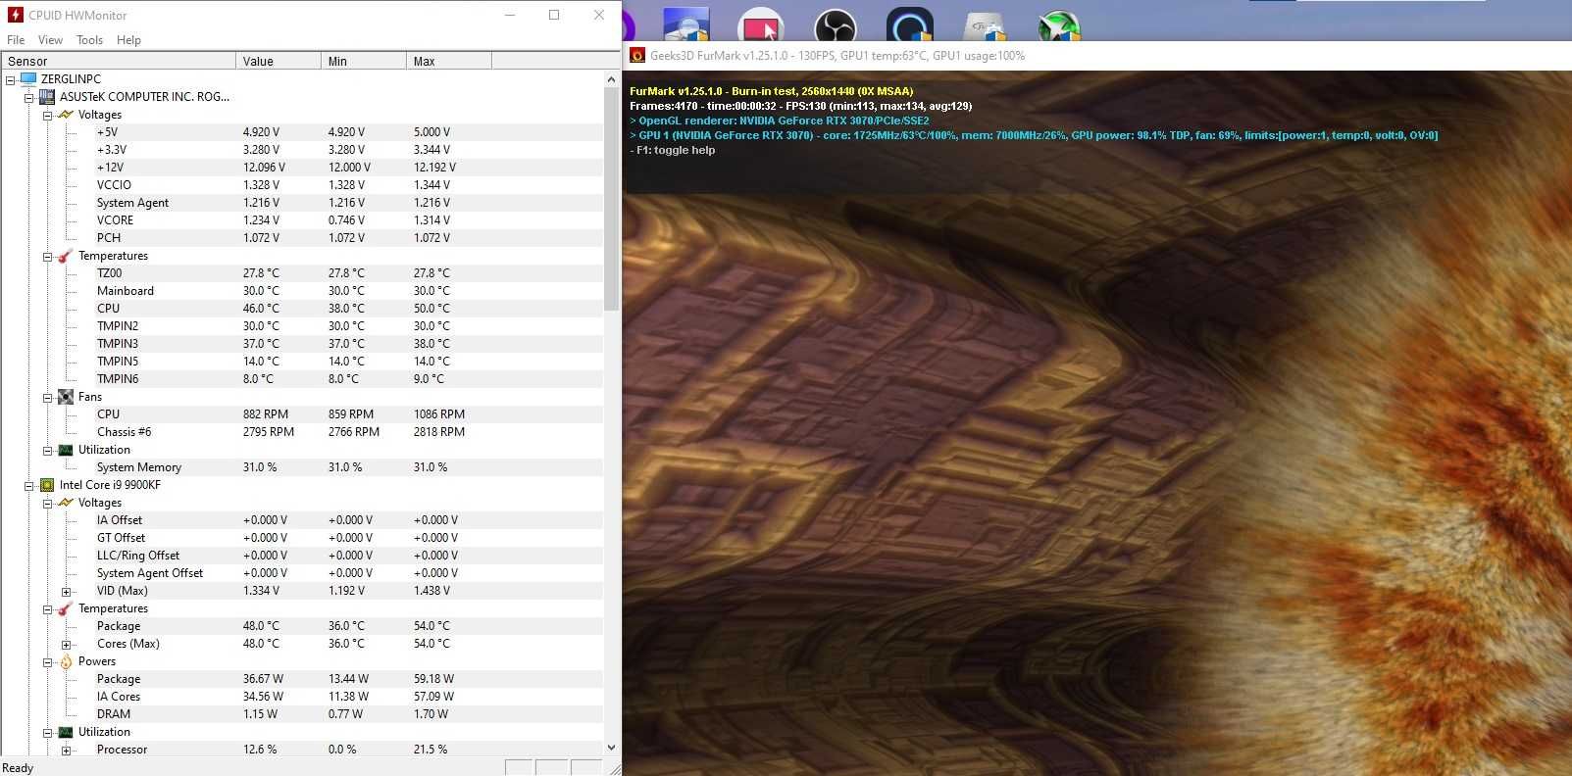Click the voltage icon beside motherboard Voltages

(x=66, y=115)
